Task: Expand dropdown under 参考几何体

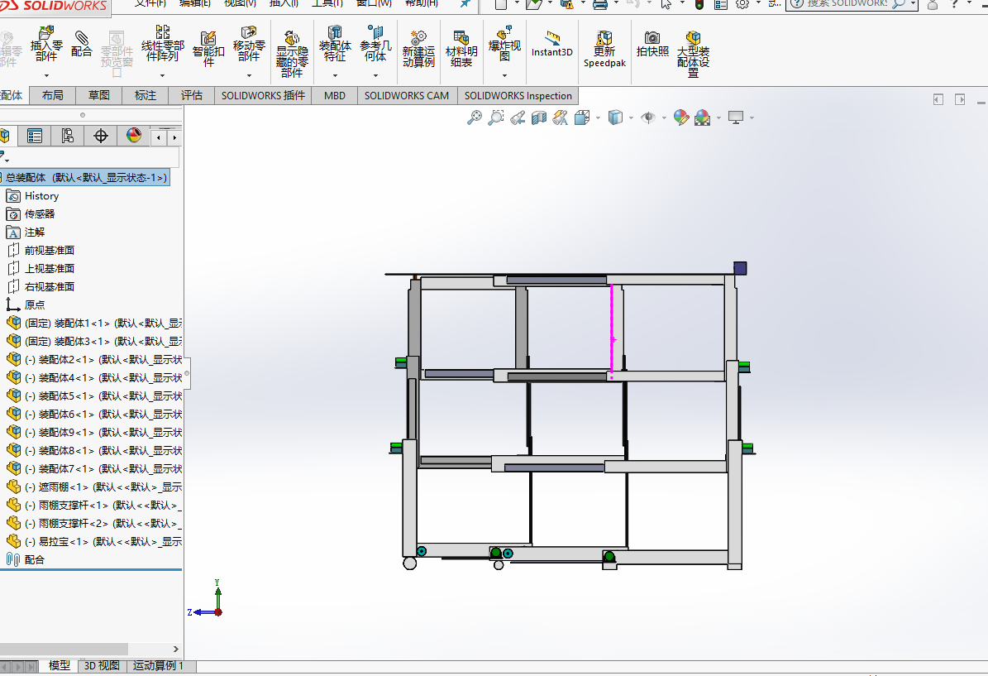Action: (x=375, y=75)
